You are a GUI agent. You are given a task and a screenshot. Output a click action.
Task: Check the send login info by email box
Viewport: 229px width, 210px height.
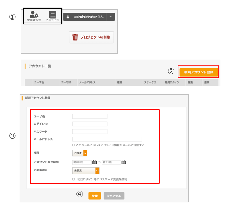(74, 145)
